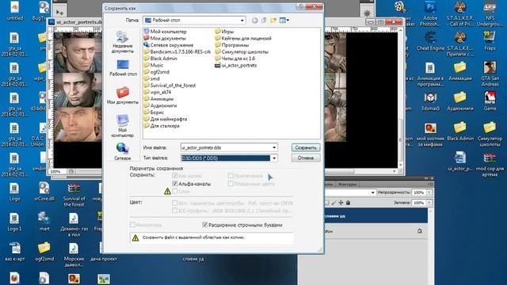Open the Непрозрачность value arrow
Image resolution: width=507 pixels, height=285 pixels.
(x=429, y=192)
